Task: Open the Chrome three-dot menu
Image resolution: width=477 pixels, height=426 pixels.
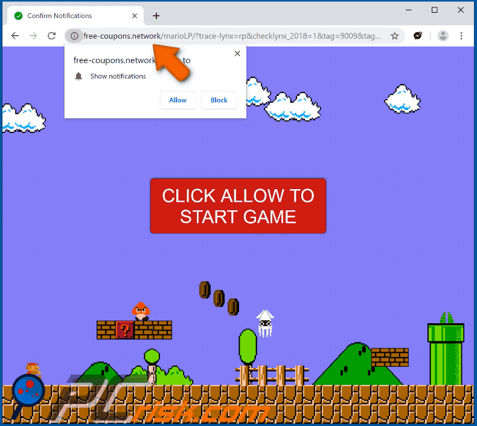Action: [x=461, y=36]
